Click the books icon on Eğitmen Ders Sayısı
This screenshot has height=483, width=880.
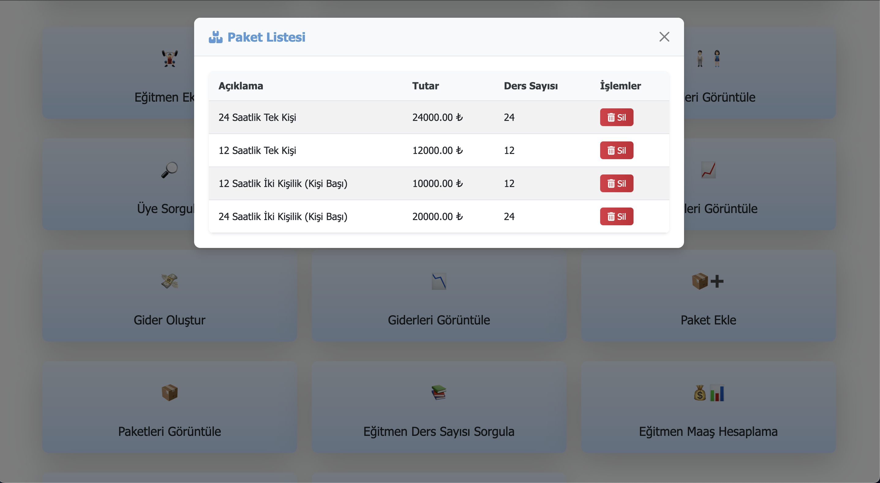[439, 392]
